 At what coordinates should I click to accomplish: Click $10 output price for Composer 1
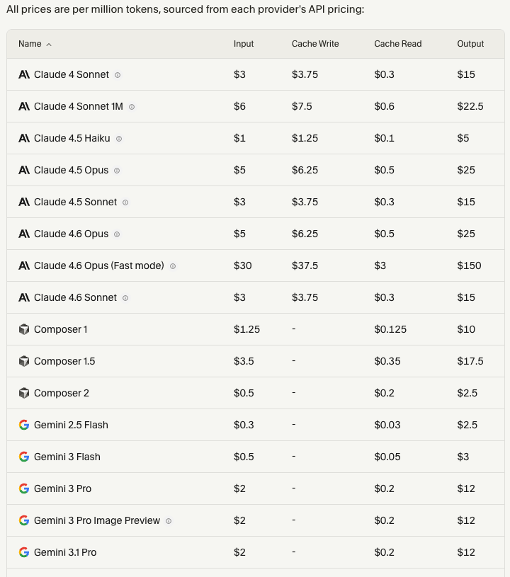pos(466,329)
